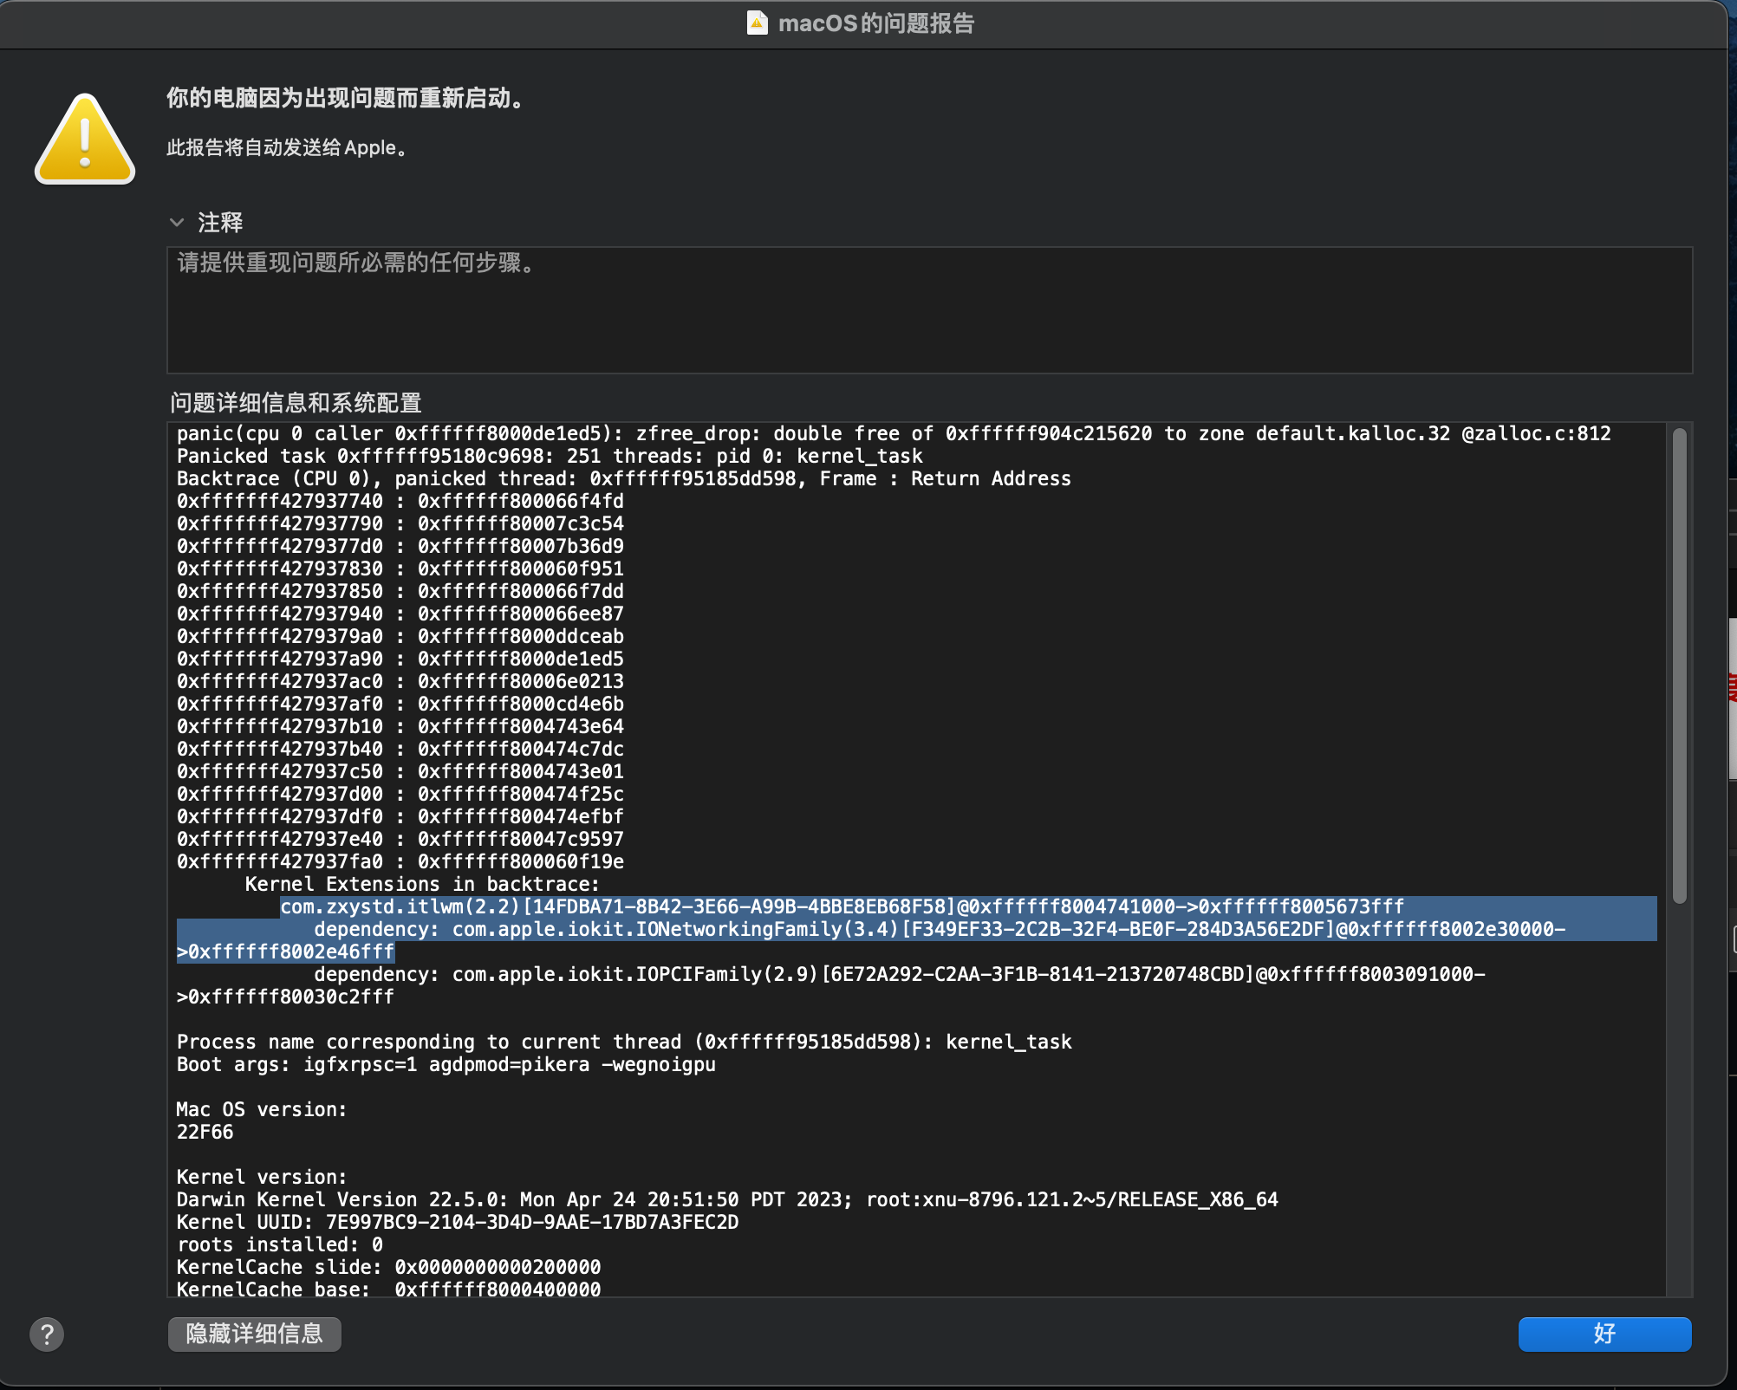Image resolution: width=1737 pixels, height=1390 pixels.
Task: Click the Kernel UUID line
Action: tap(457, 1222)
